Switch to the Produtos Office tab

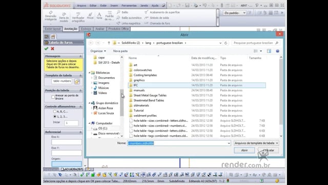pyautogui.click(x=118, y=29)
